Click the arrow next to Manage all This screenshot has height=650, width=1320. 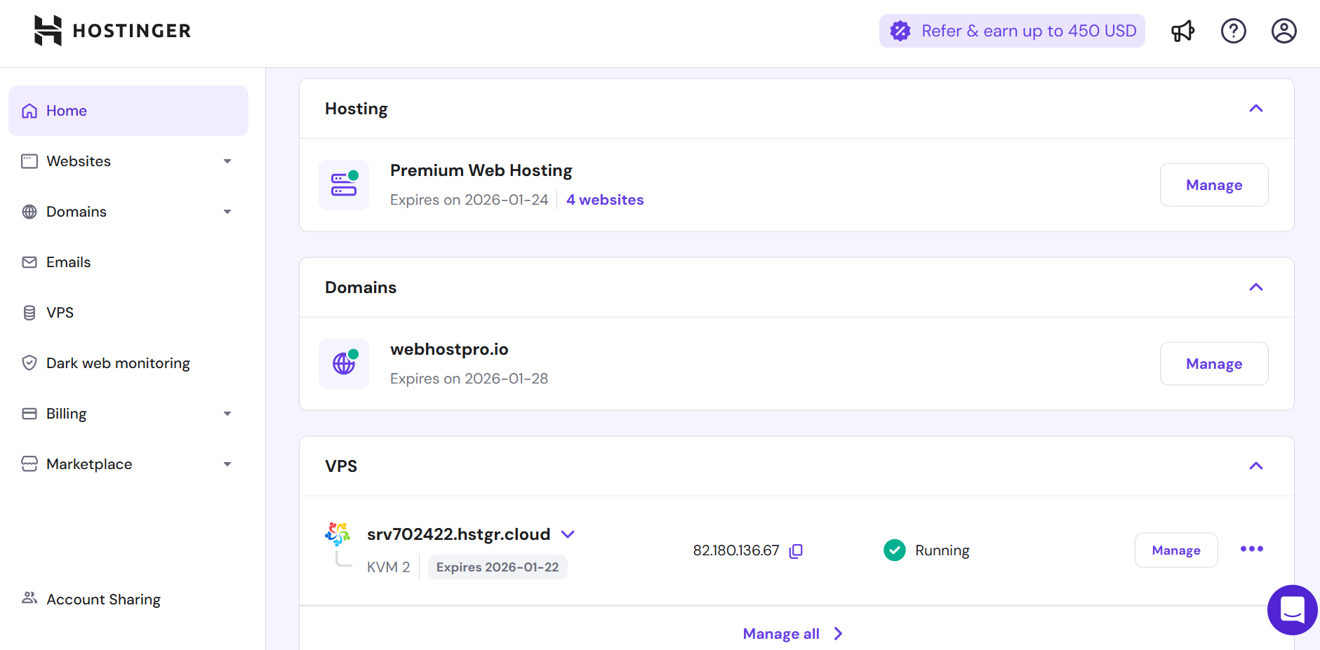(838, 634)
